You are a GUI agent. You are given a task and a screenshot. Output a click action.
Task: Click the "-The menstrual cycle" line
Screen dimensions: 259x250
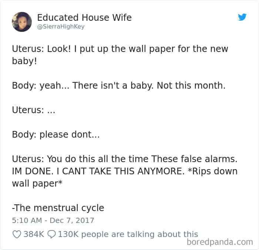coord(58,208)
